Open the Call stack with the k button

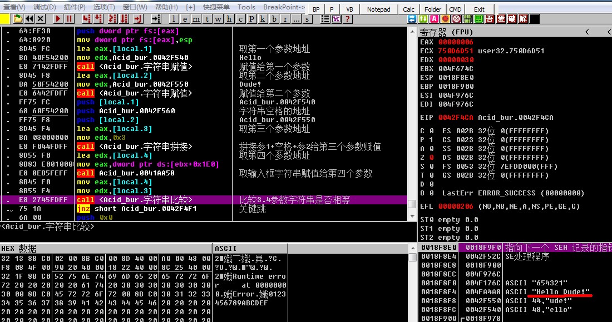pyautogui.click(x=263, y=19)
